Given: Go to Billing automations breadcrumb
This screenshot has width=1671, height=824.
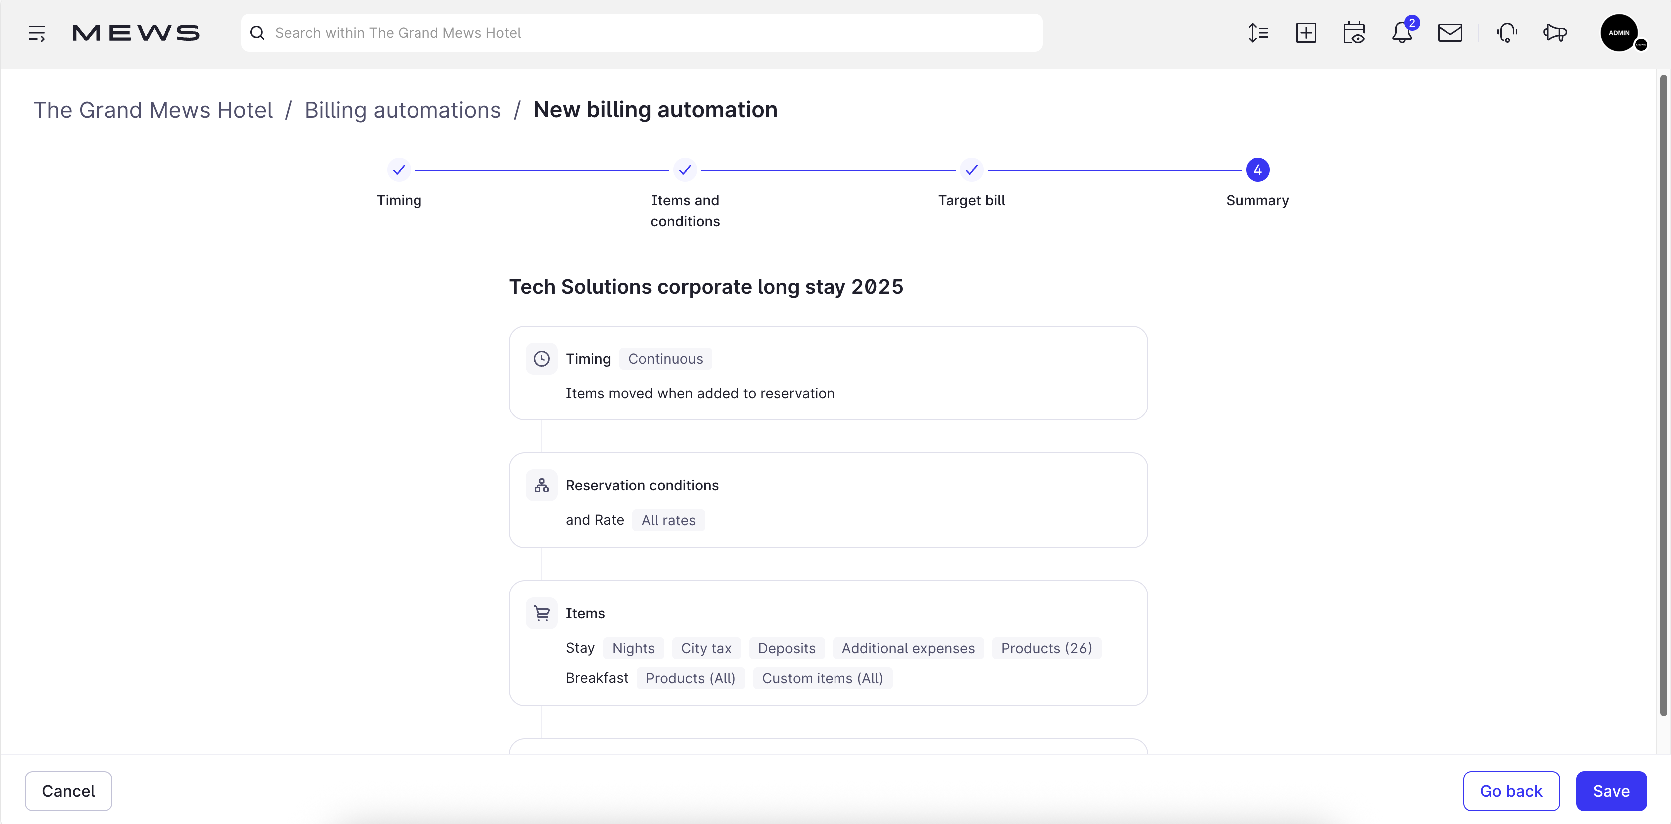Looking at the screenshot, I should (x=403, y=110).
